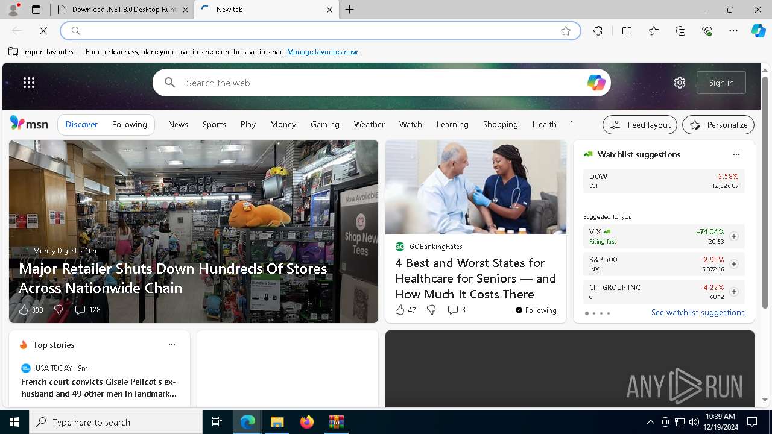Open the tab actions menu icon

point(36,10)
